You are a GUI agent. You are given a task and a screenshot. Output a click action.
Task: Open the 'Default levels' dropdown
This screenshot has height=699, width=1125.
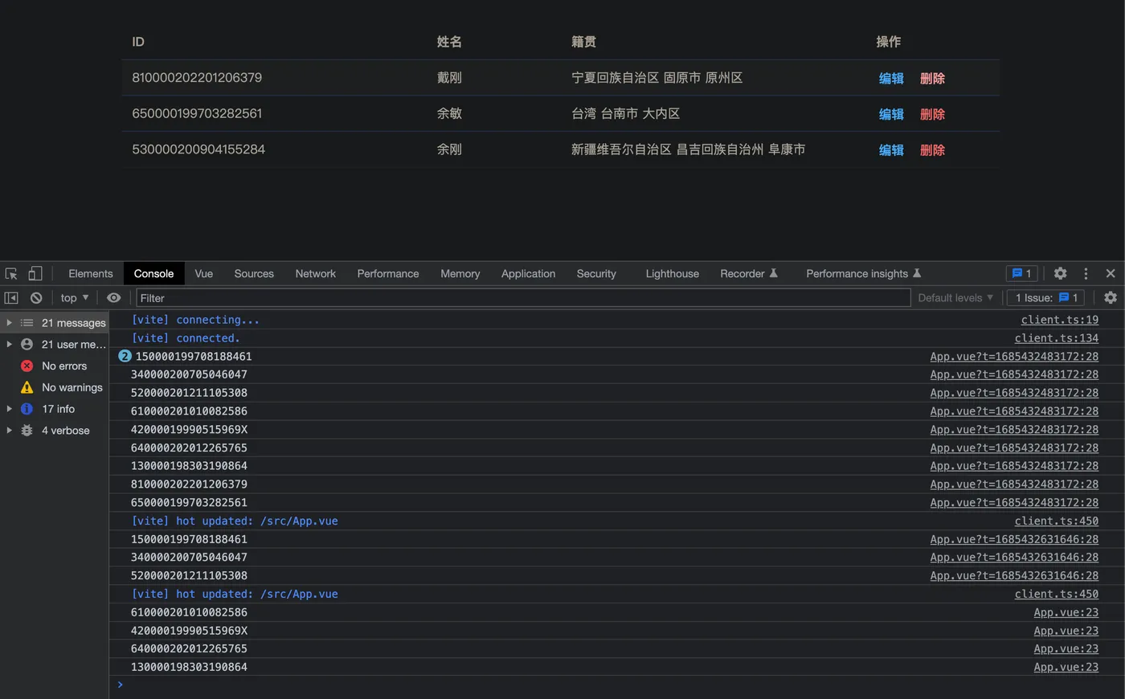(x=955, y=297)
